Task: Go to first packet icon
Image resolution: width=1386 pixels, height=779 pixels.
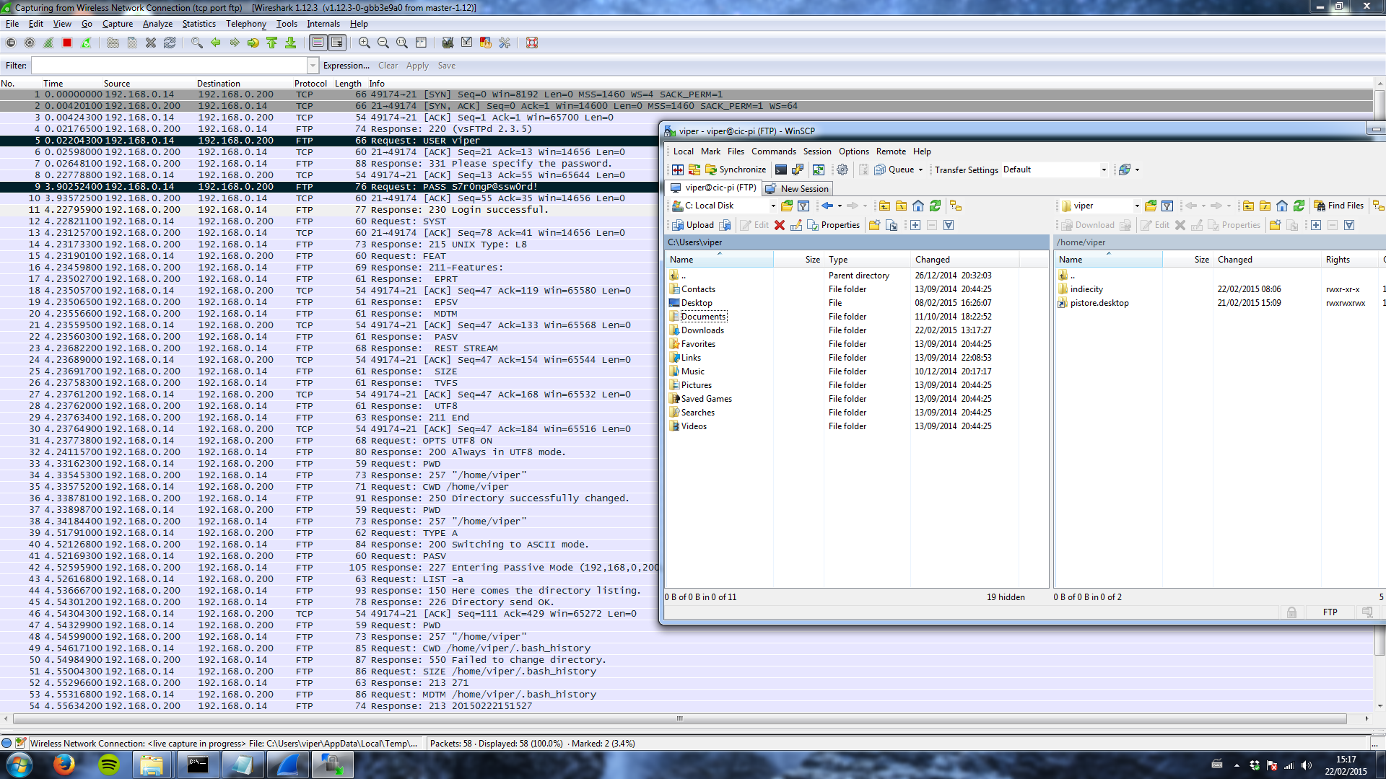Action: point(272,43)
